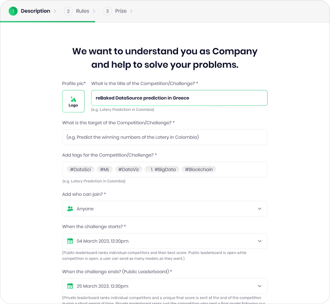
Task: Click the calendar icon for challenge start date
Action: pyautogui.click(x=70, y=241)
